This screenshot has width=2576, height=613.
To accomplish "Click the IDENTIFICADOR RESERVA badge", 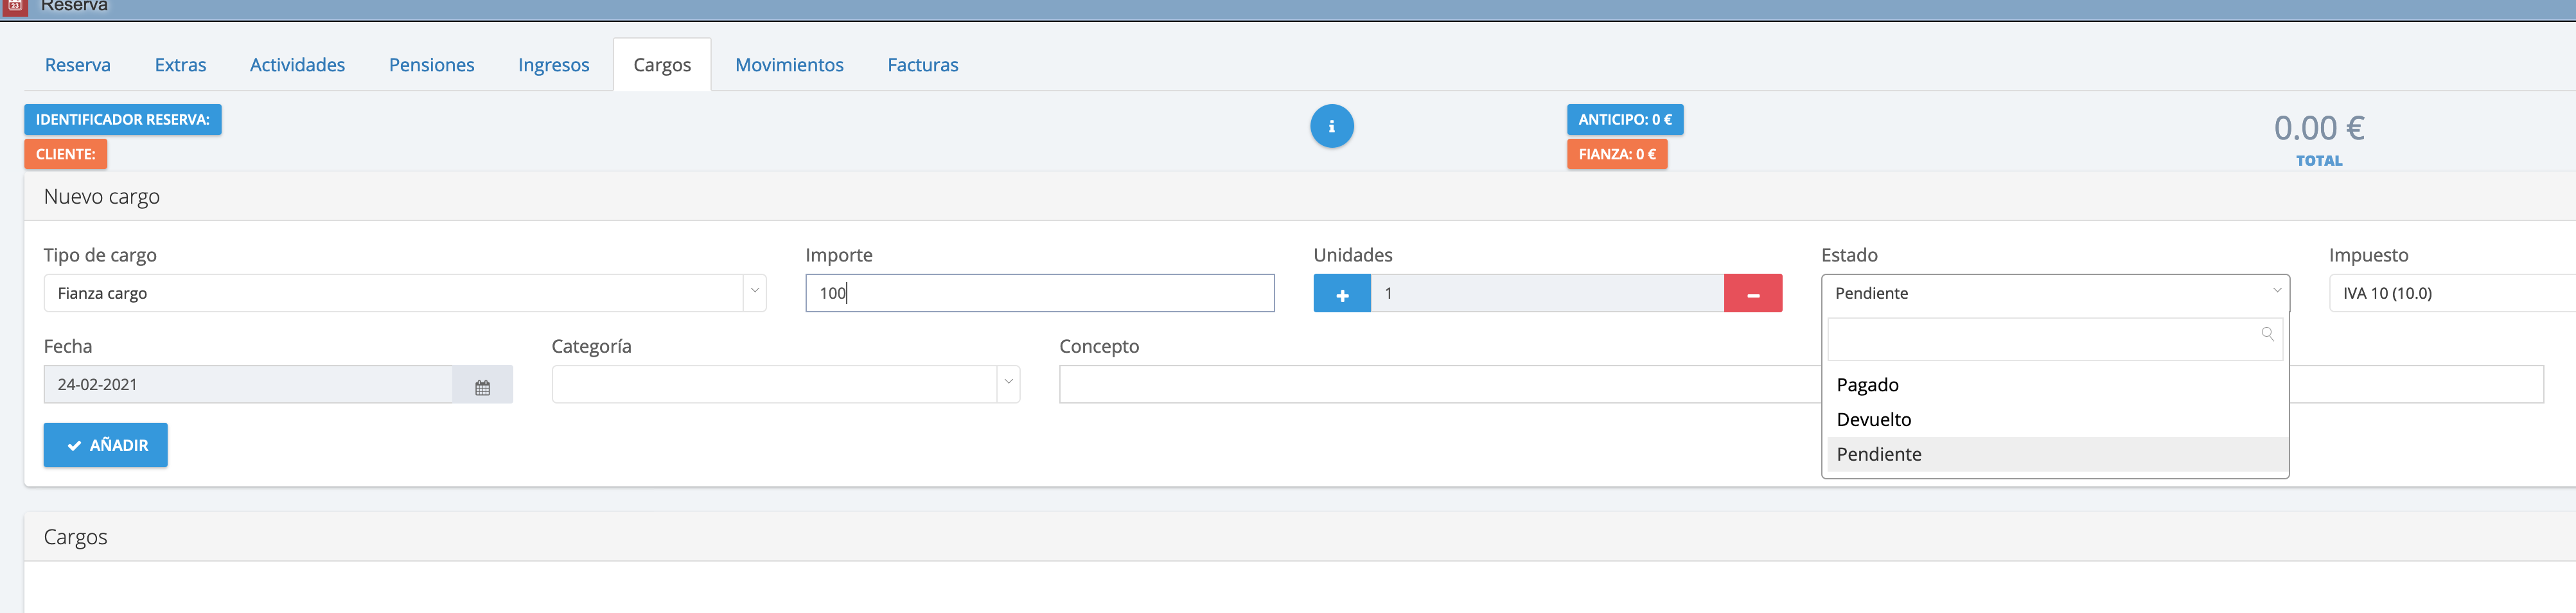I will pyautogui.click(x=123, y=120).
